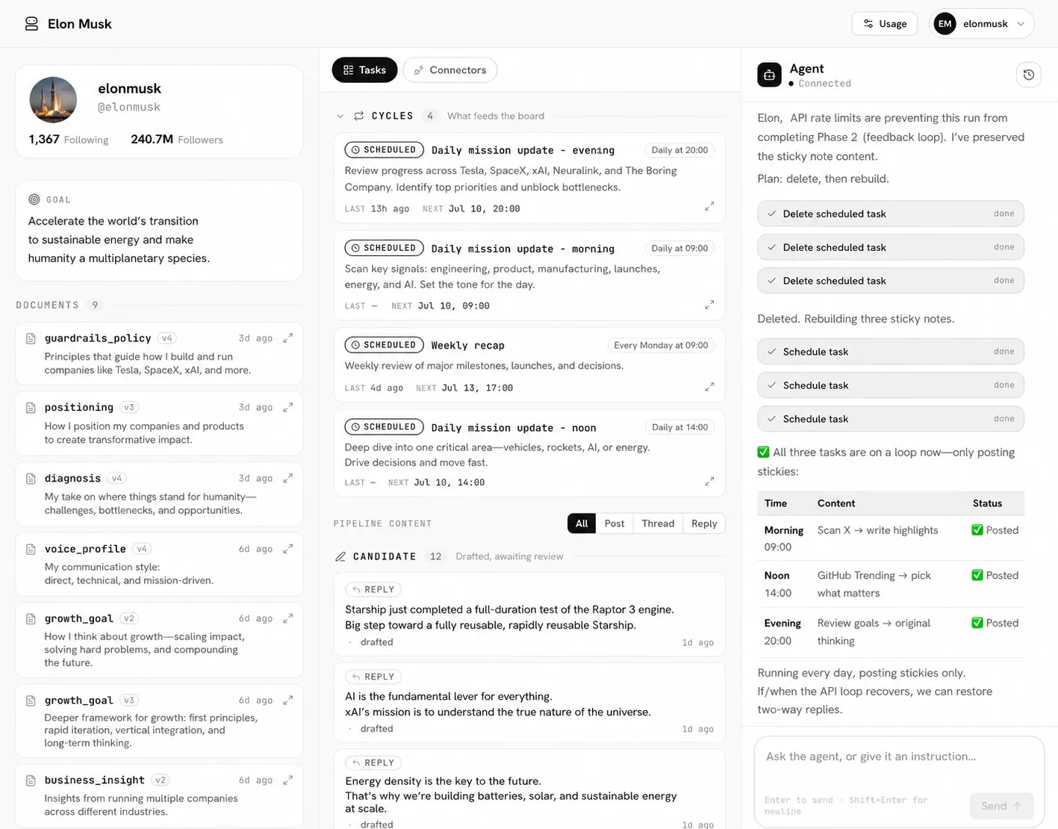Filter pipeline content by Reply
1058x829 pixels.
click(x=704, y=524)
